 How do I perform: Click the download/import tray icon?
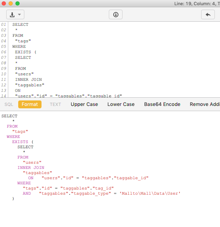point(12,15)
